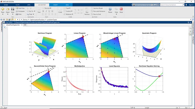Navigate forward with the forward arrow
Screen dimensions: 195x109
coord(4,20)
